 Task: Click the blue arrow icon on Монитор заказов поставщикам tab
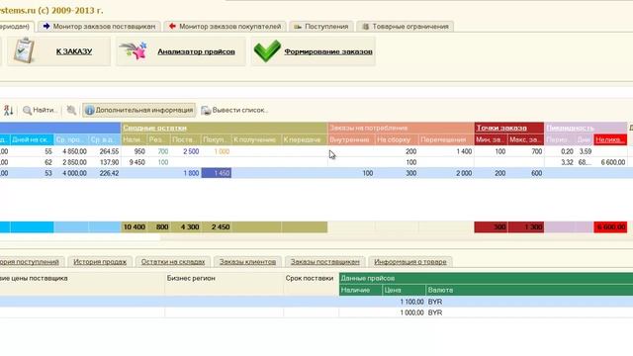(46, 27)
